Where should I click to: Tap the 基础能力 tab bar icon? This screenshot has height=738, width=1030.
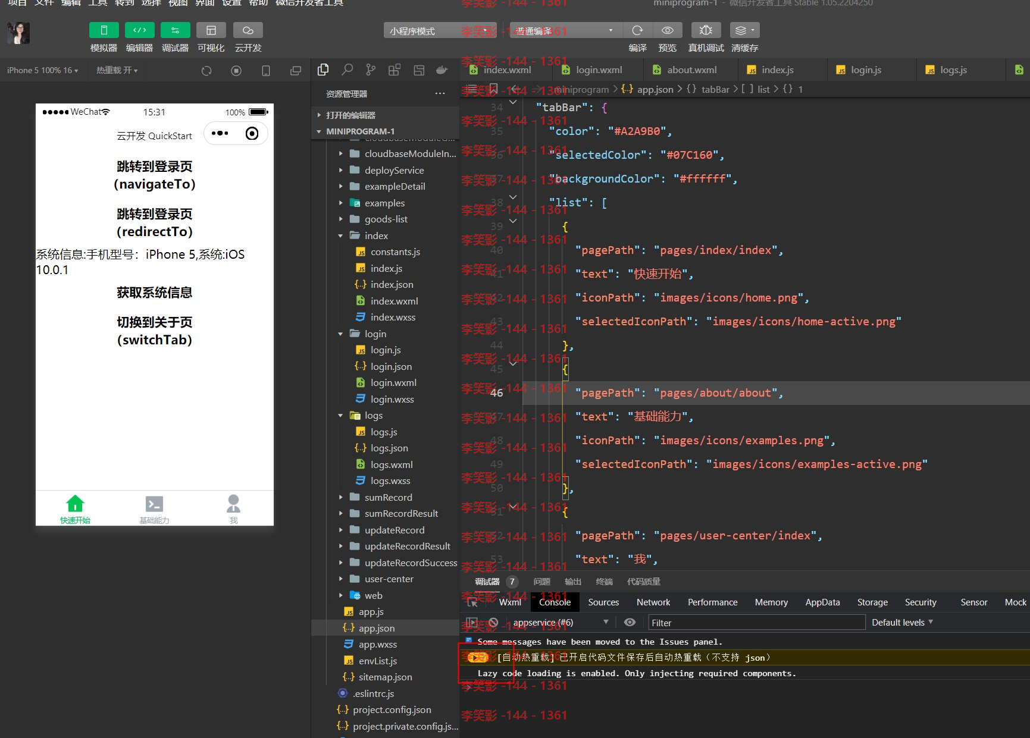154,509
